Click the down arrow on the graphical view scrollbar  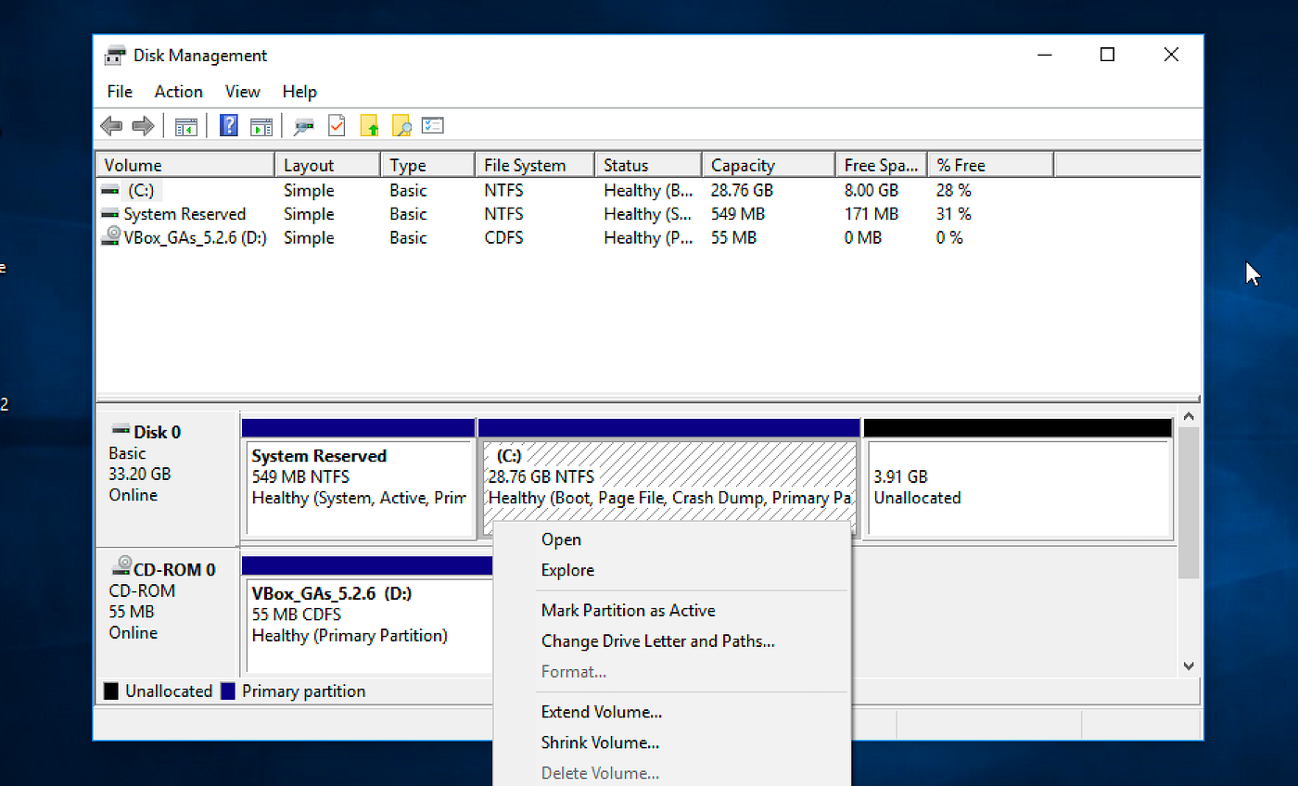(1190, 666)
